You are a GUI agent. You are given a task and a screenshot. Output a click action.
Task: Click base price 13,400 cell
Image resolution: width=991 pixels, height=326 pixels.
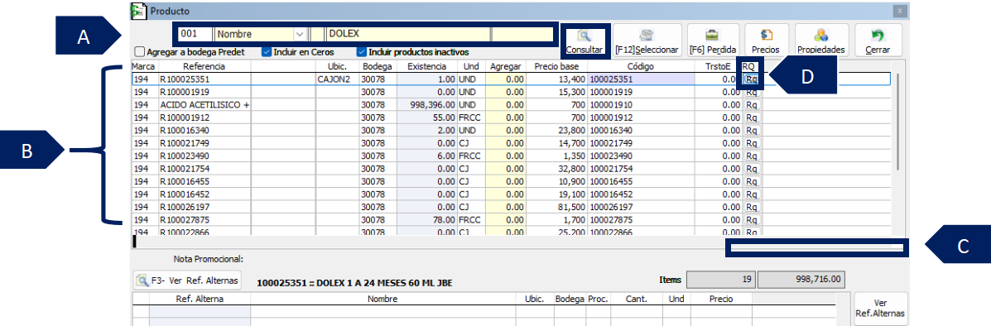[x=557, y=79]
